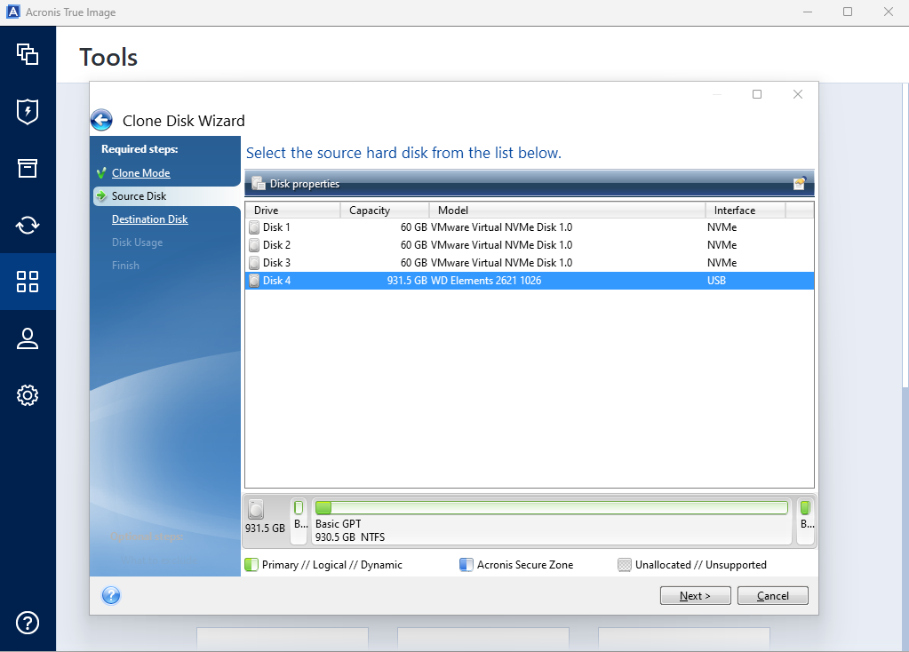Open Acronis settings via the gear icon
Screen dimensions: 909x652
28,395
